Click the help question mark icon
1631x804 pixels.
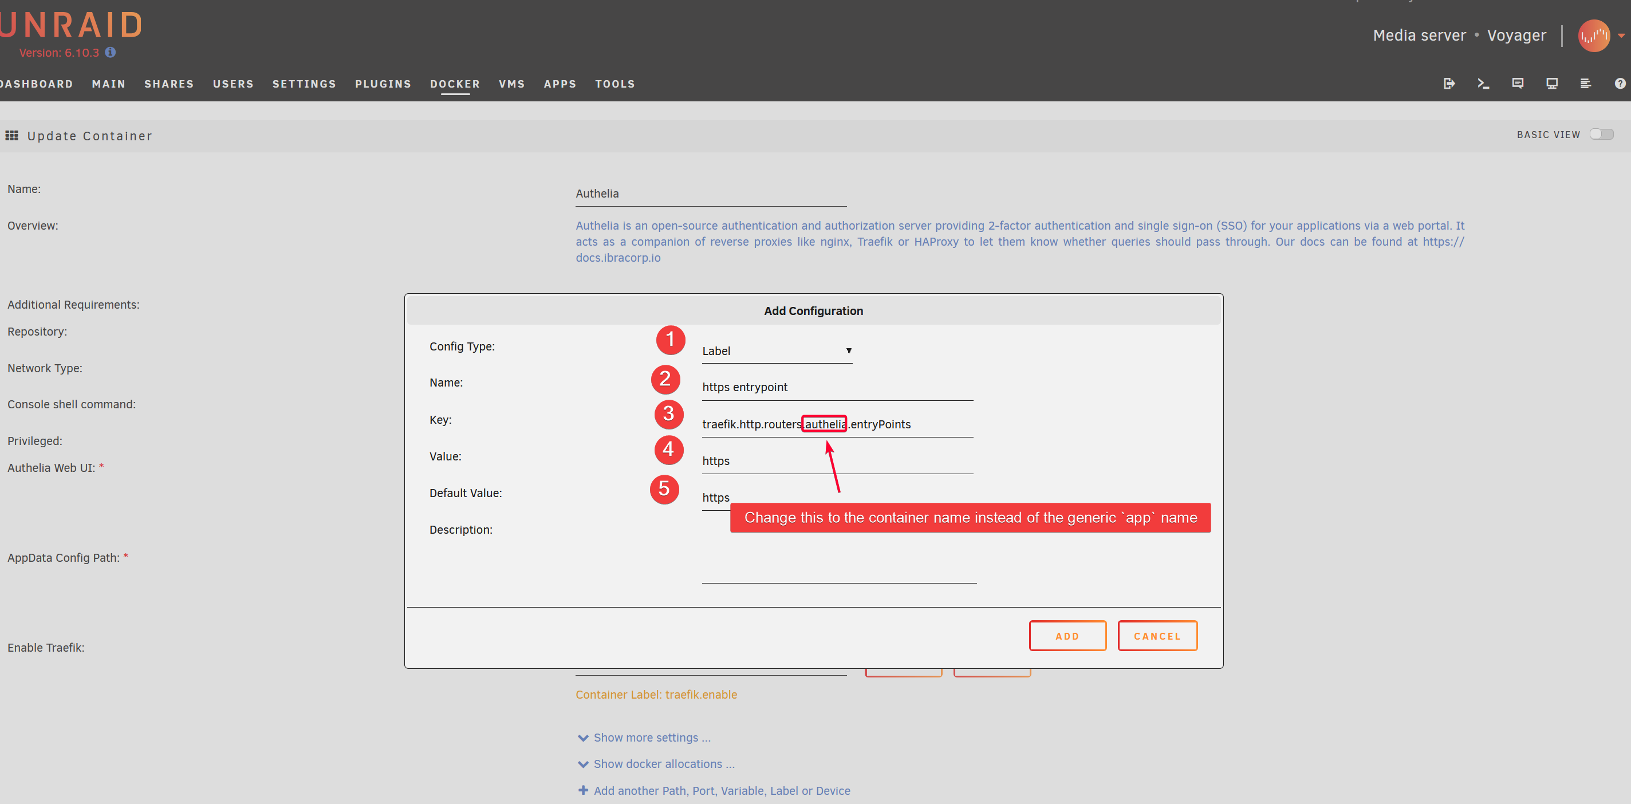[x=1620, y=84]
